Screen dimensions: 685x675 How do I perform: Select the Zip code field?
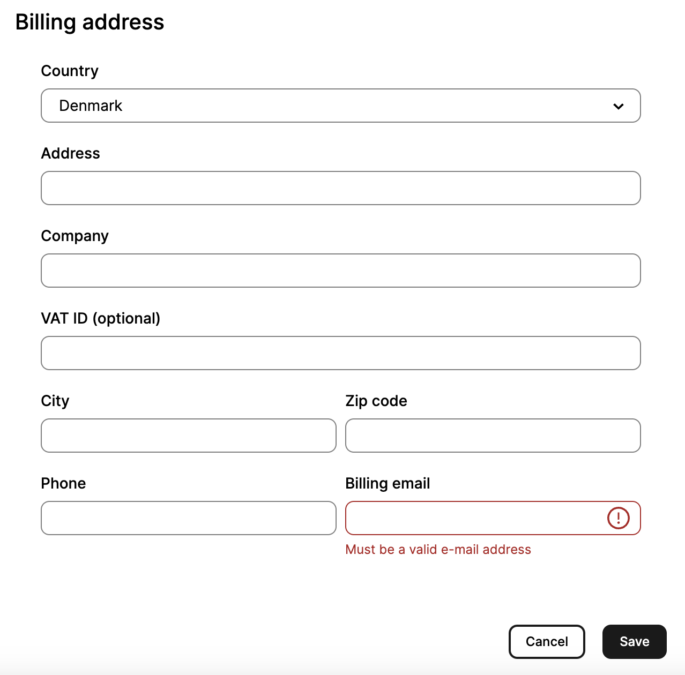[493, 436]
